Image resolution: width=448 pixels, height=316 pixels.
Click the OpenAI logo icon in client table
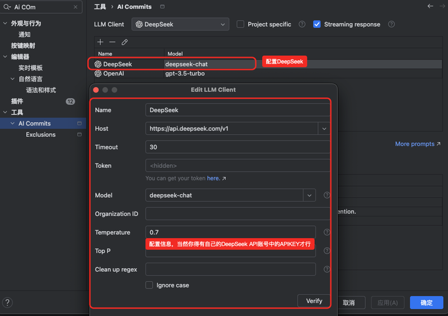tap(98, 73)
